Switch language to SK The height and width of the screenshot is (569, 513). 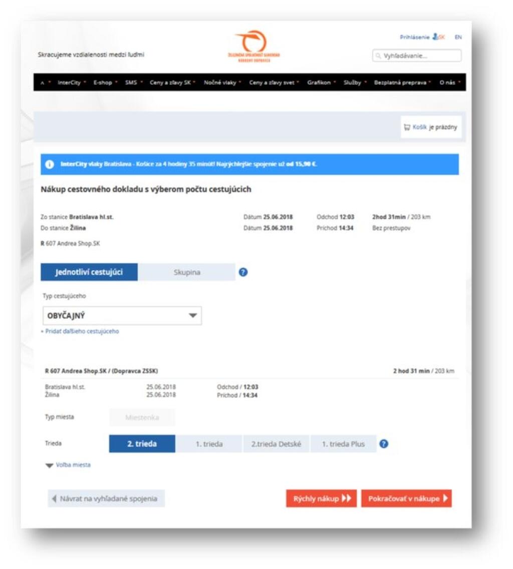(x=441, y=37)
